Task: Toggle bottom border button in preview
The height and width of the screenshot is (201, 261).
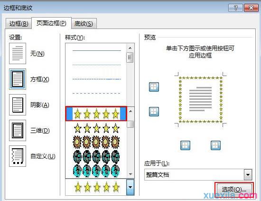Action: click(x=154, y=112)
